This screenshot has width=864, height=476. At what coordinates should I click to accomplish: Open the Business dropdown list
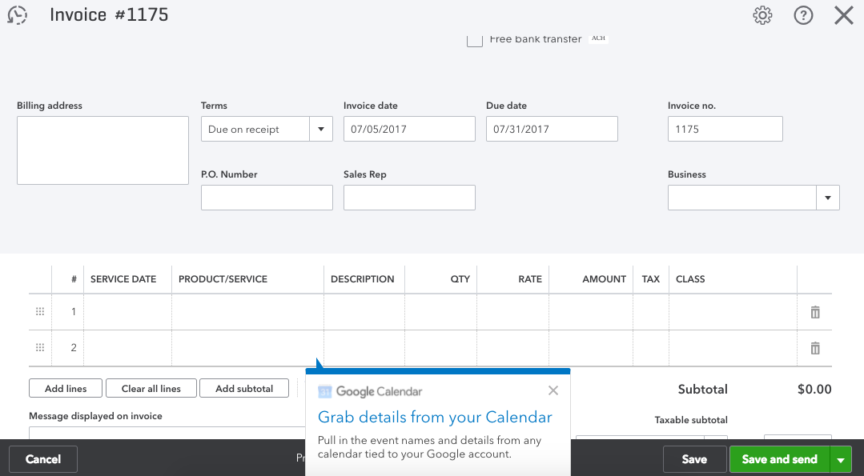click(x=827, y=198)
